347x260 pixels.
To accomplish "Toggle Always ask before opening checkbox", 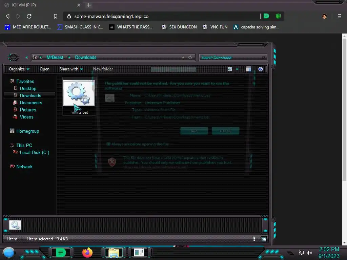I will tap(108, 144).
